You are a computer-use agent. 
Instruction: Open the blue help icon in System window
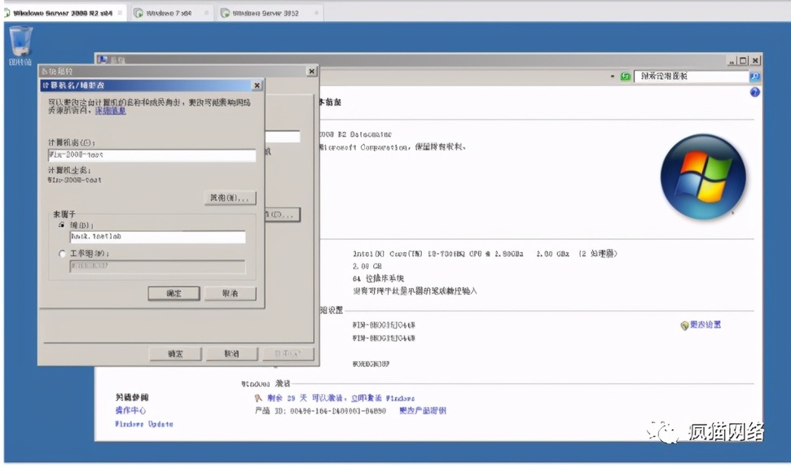[x=754, y=92]
